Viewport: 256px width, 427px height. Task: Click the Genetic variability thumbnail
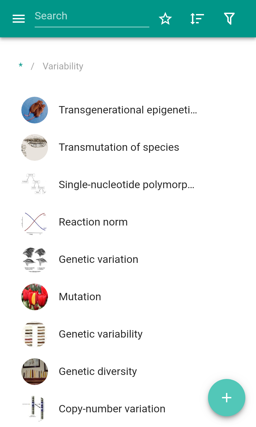tap(35, 334)
